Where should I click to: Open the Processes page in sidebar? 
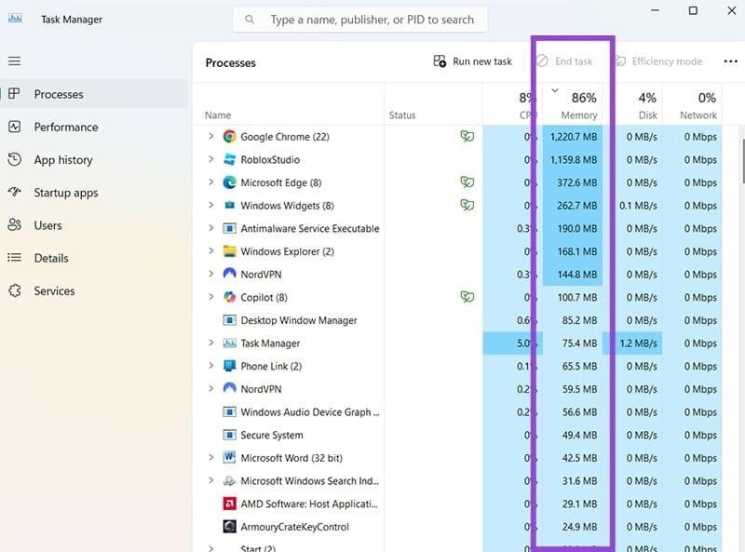(95, 94)
